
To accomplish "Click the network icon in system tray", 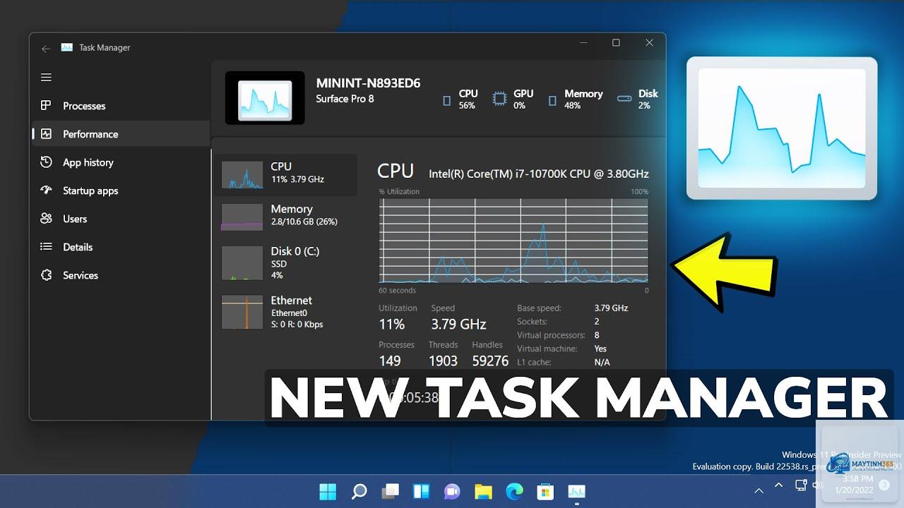I will click(801, 485).
